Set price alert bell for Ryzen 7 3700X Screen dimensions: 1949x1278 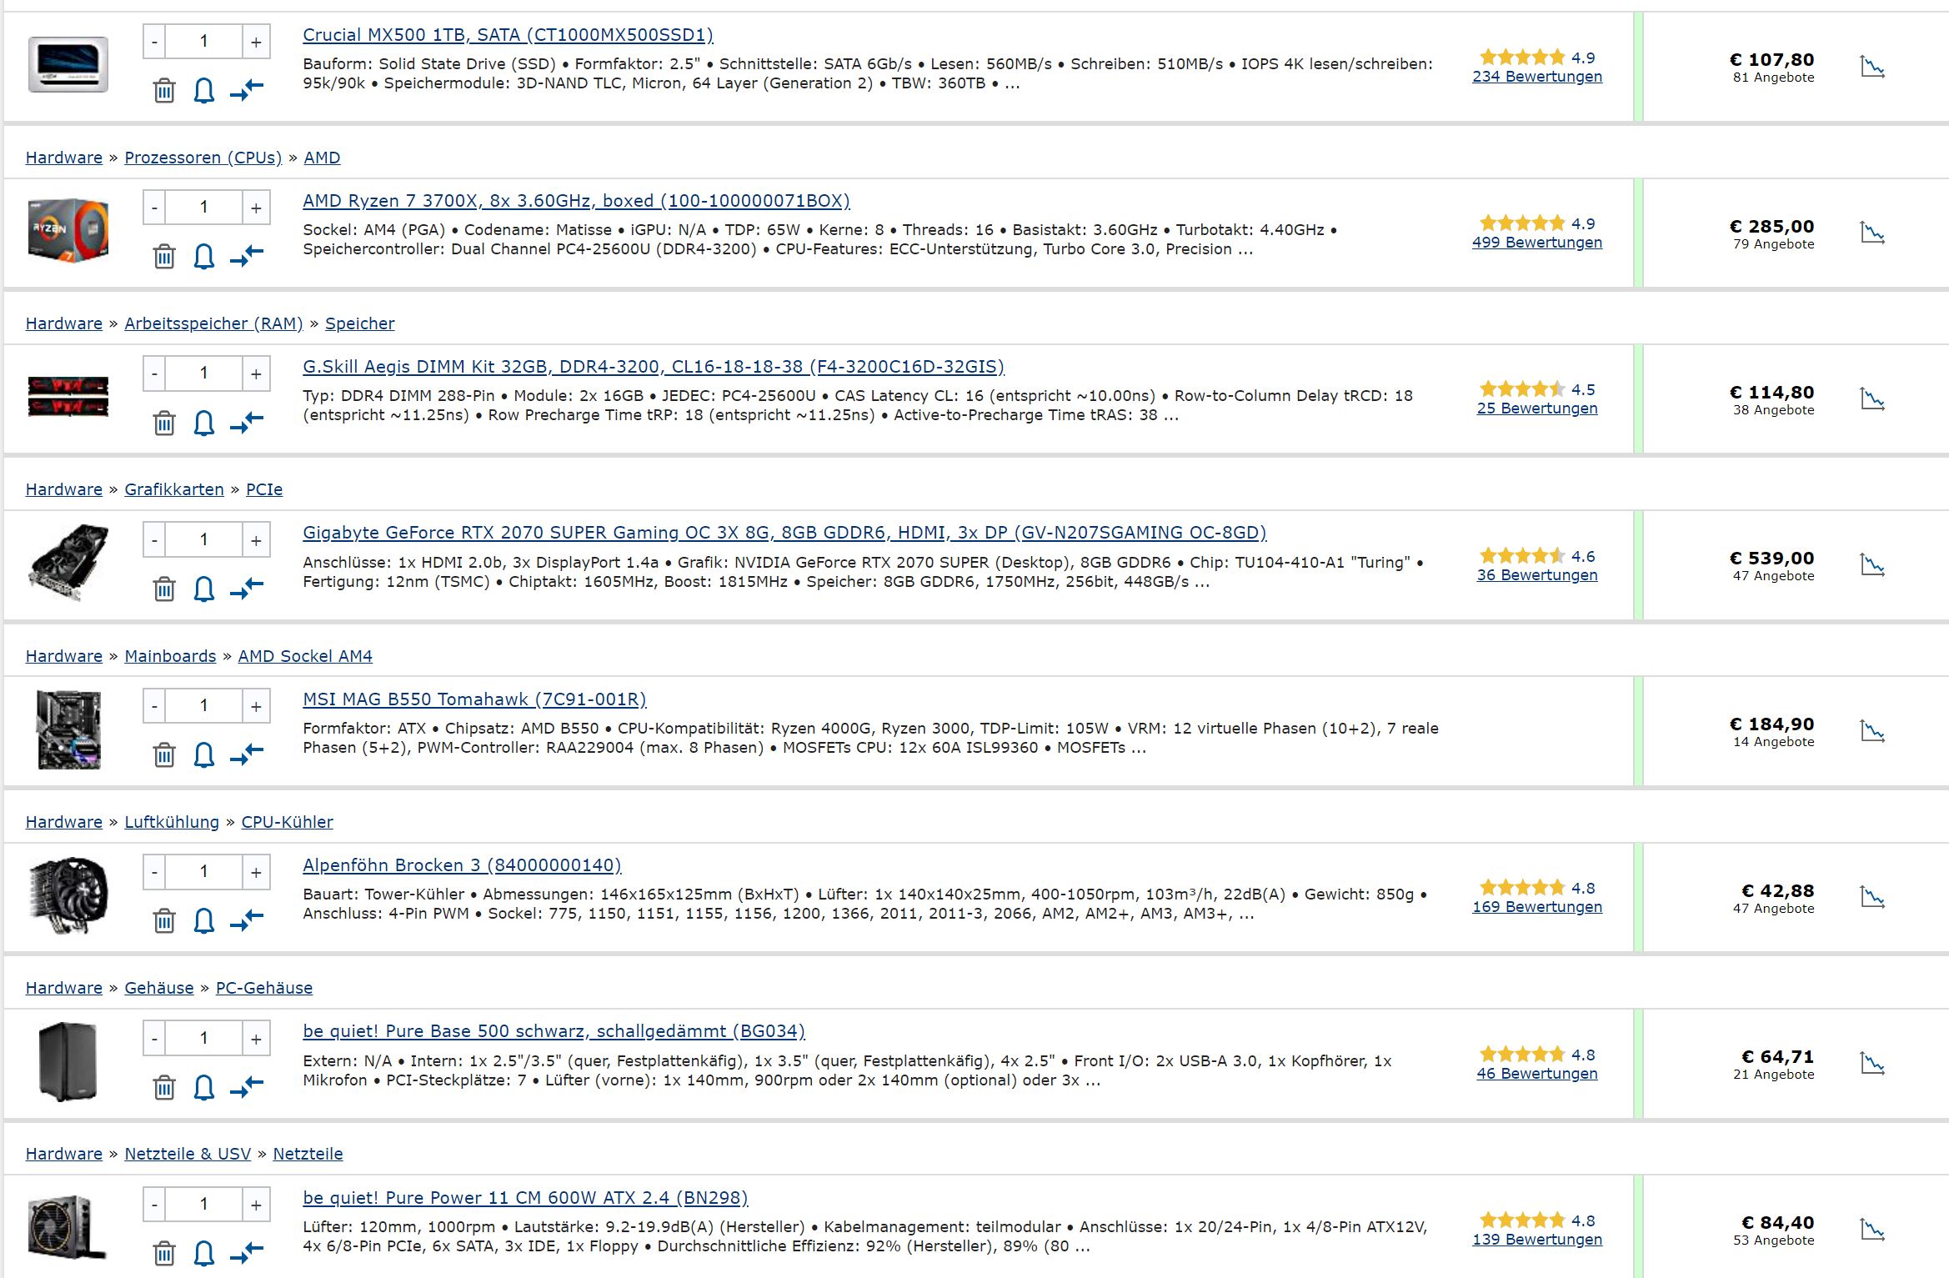(204, 256)
